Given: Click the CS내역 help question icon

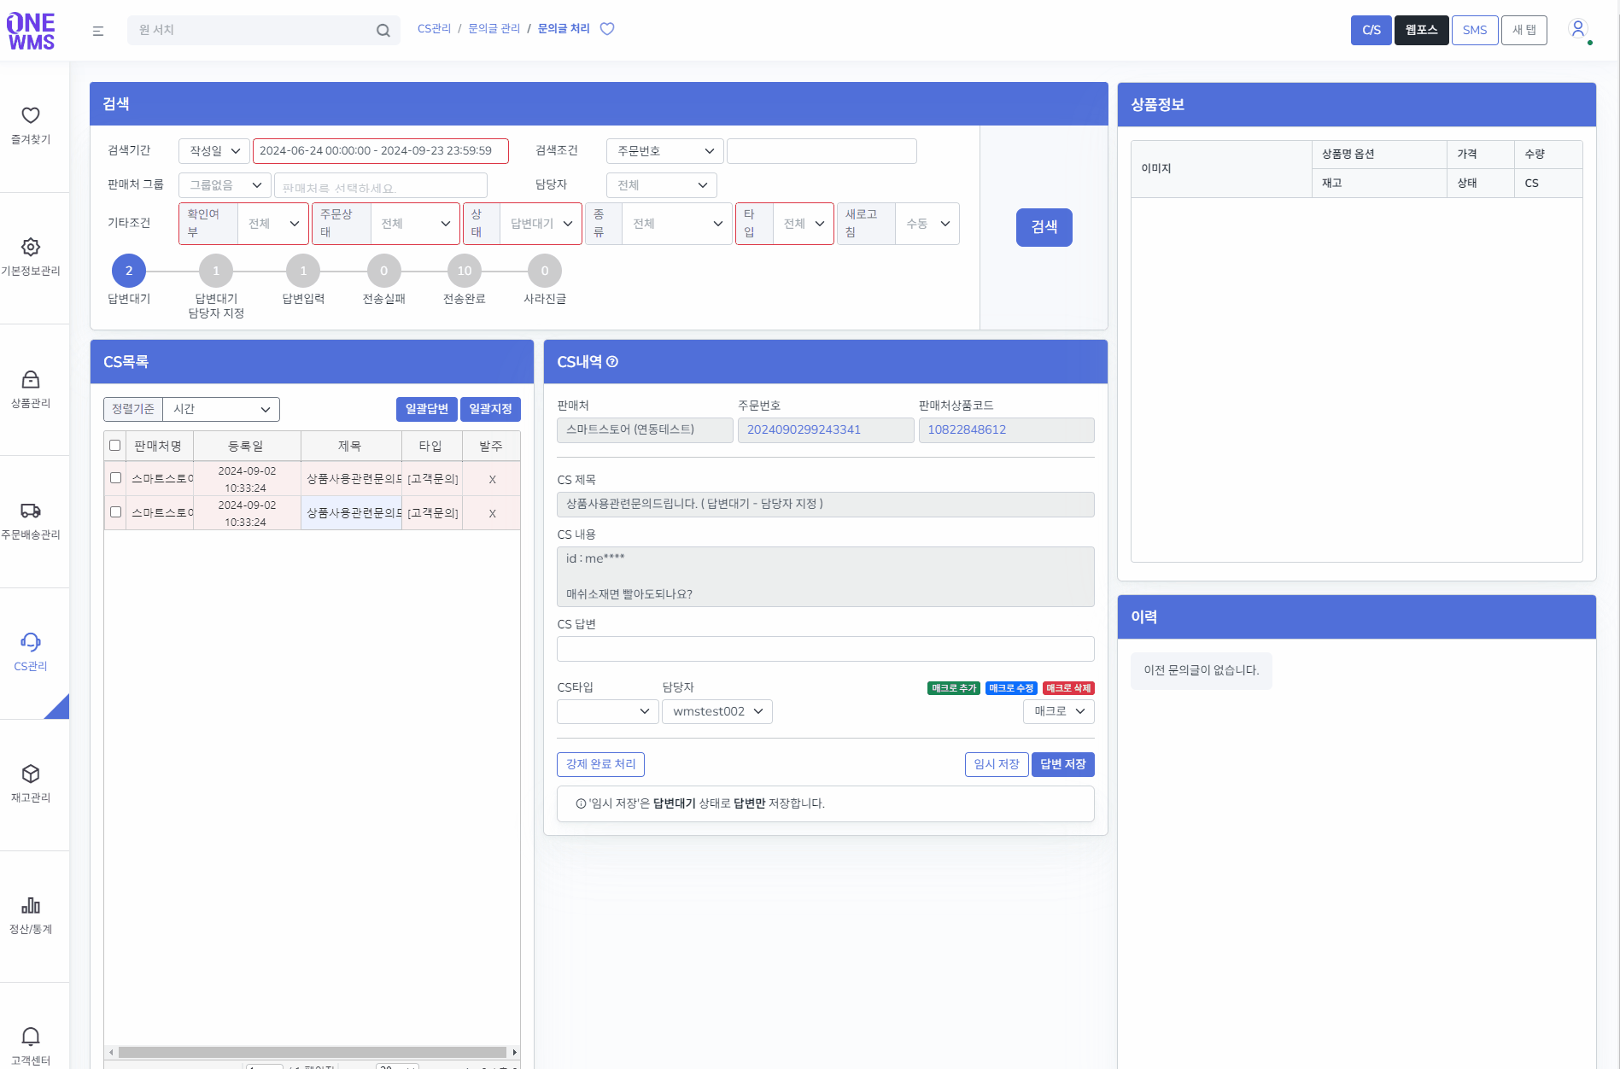Looking at the screenshot, I should pyautogui.click(x=612, y=362).
